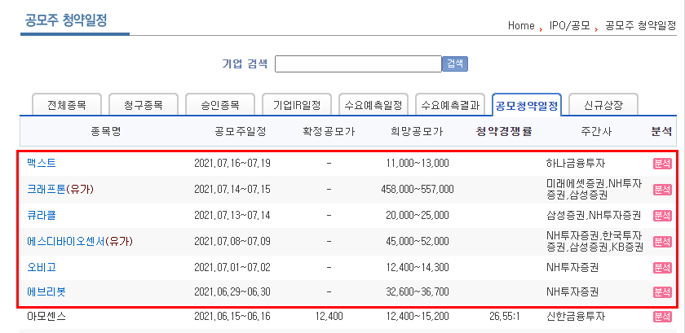This screenshot has height=333, width=685.
Task: Click underwriter 하나금융투자
Action: point(576,164)
